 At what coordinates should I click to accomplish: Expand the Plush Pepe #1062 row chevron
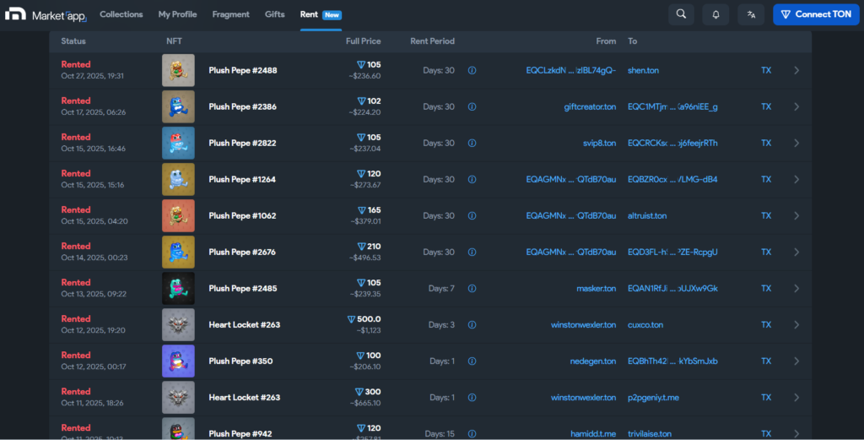796,216
